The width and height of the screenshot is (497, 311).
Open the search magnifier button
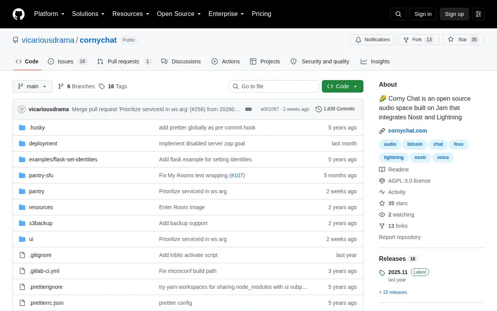[x=398, y=14]
